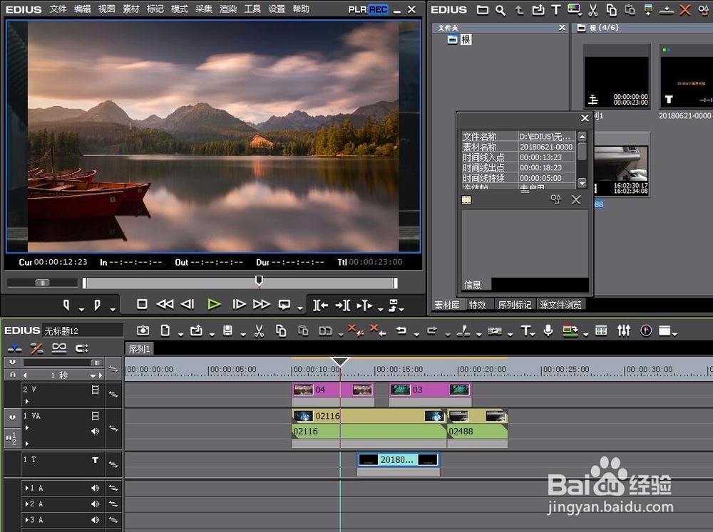Set In point marker icon
This screenshot has width=713, height=532.
[x=67, y=305]
